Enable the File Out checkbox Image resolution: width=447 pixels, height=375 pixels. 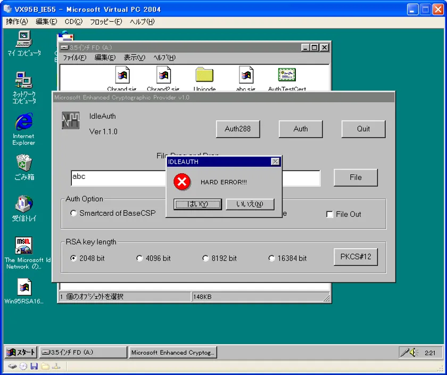[329, 215]
